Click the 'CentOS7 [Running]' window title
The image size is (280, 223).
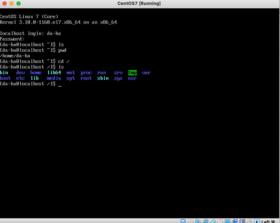click(x=139, y=3)
